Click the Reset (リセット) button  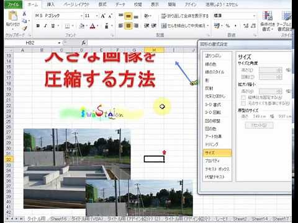259,125
